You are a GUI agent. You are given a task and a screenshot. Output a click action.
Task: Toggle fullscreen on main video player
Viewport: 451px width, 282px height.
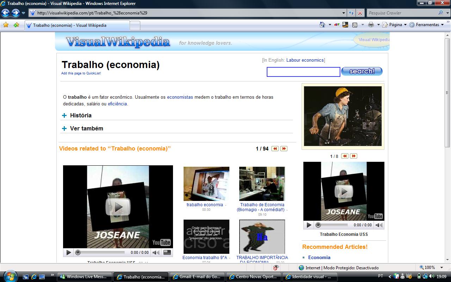click(x=167, y=252)
